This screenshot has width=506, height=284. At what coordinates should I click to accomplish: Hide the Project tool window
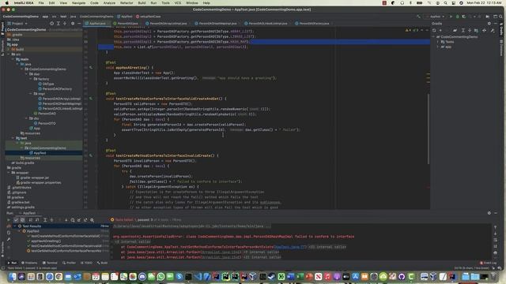pos(79,24)
